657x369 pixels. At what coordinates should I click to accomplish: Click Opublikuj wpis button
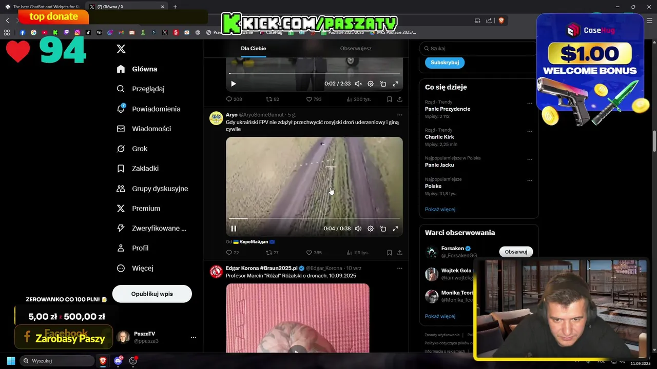[152, 294]
